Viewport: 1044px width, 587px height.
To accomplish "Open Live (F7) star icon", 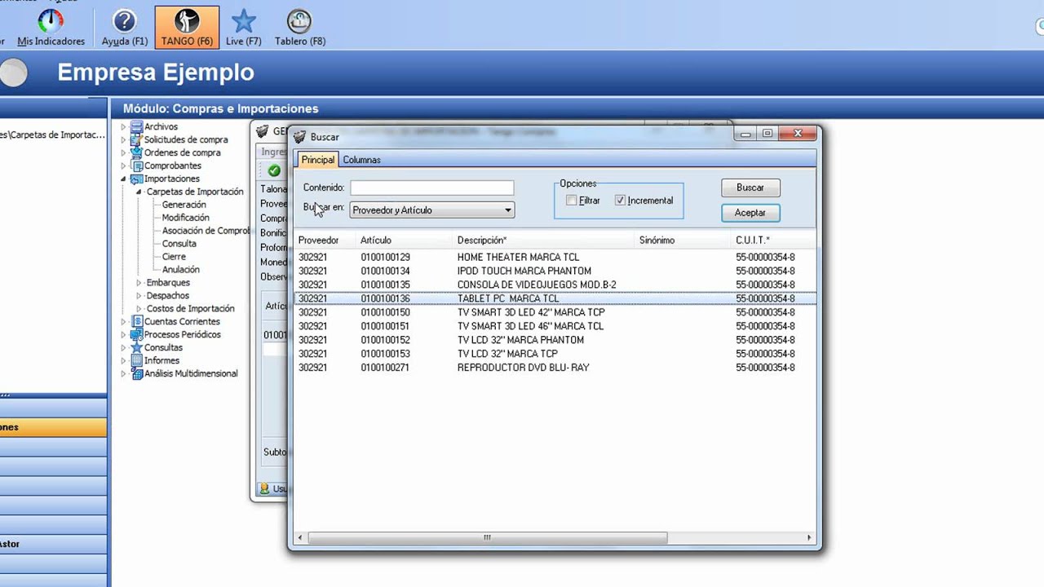I will (x=243, y=21).
